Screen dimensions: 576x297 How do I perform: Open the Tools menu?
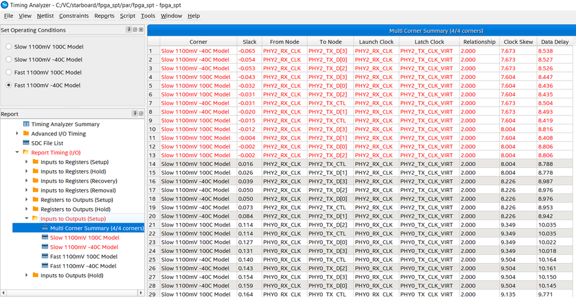click(x=148, y=16)
